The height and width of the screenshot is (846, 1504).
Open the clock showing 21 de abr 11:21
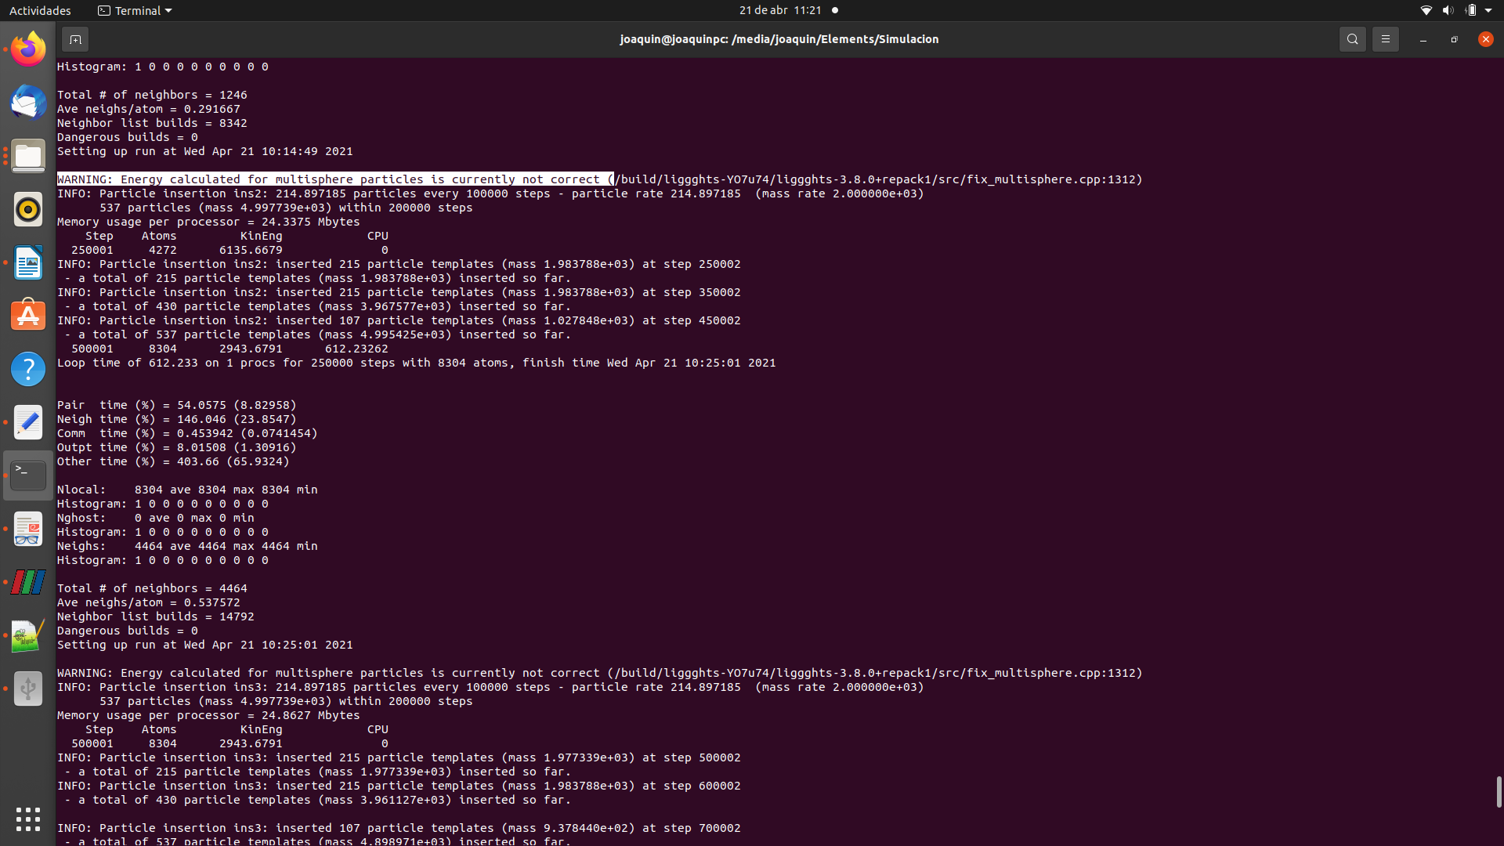780,10
